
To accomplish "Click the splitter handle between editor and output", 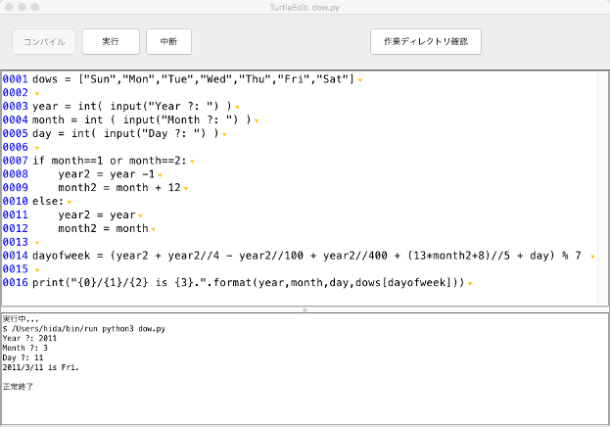I will tap(305, 309).
